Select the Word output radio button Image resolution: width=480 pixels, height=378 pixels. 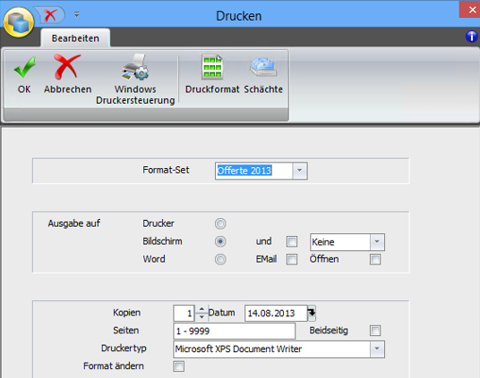coord(220,259)
